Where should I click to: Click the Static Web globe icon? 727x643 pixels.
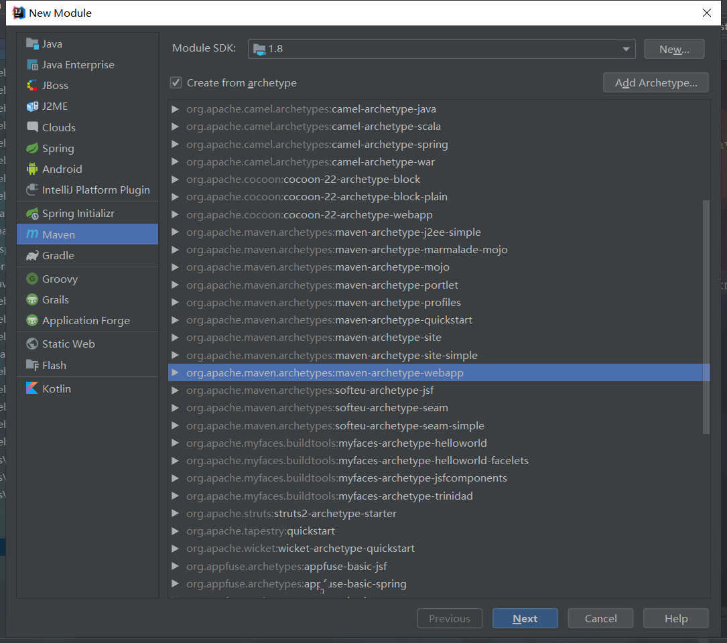point(32,344)
